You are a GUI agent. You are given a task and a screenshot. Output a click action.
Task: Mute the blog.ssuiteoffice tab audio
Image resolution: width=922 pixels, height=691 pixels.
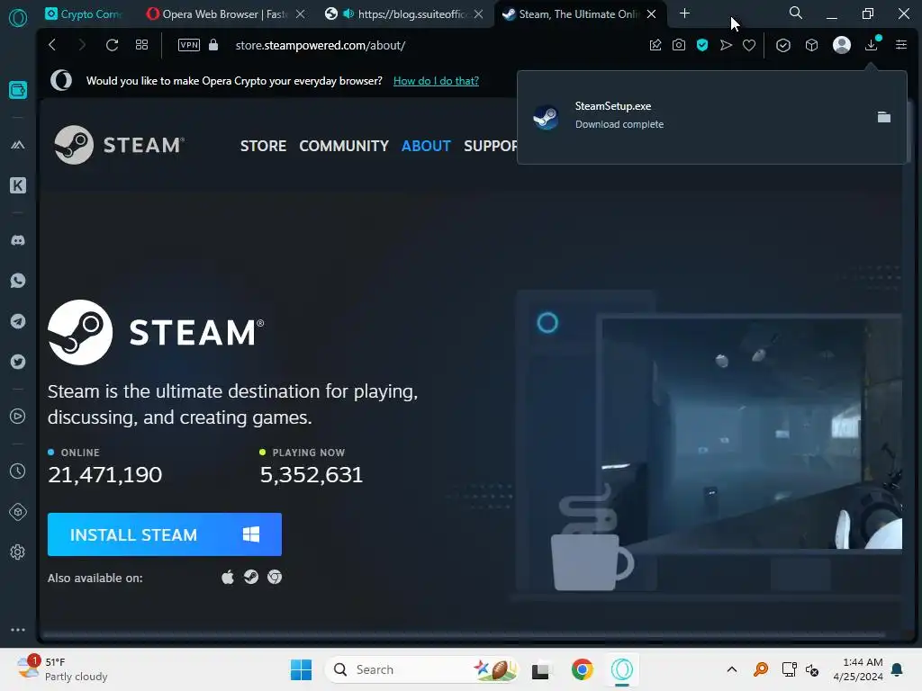tap(348, 13)
